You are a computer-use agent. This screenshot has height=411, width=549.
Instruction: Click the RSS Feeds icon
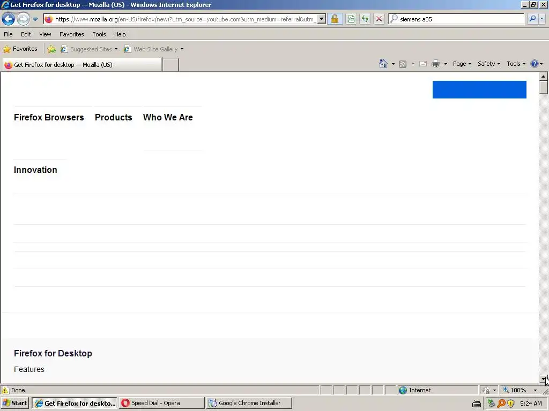[x=403, y=64]
